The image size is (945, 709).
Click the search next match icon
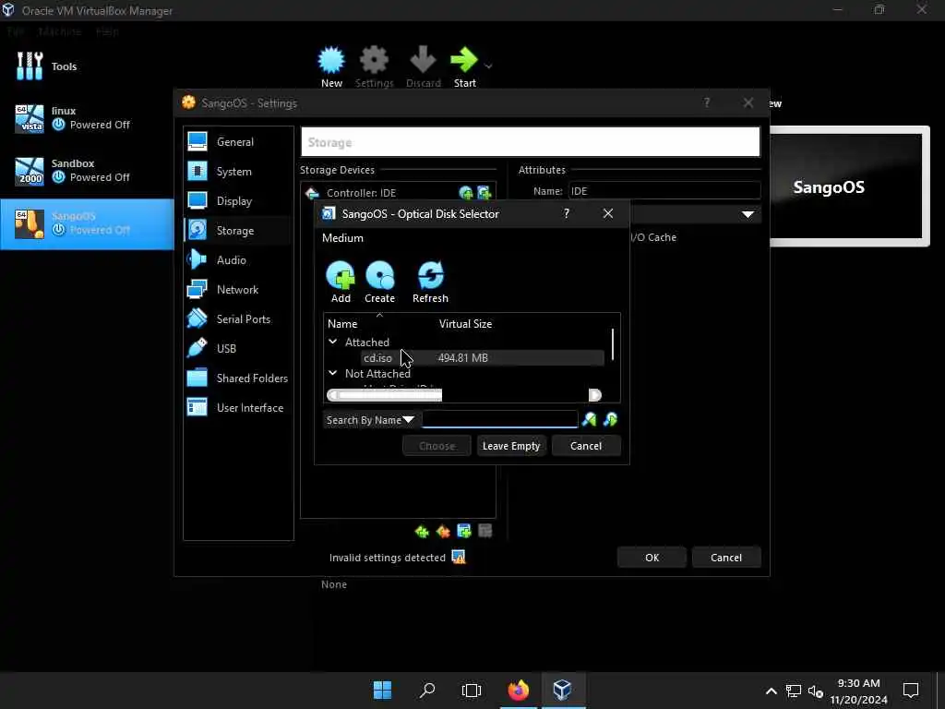(610, 420)
